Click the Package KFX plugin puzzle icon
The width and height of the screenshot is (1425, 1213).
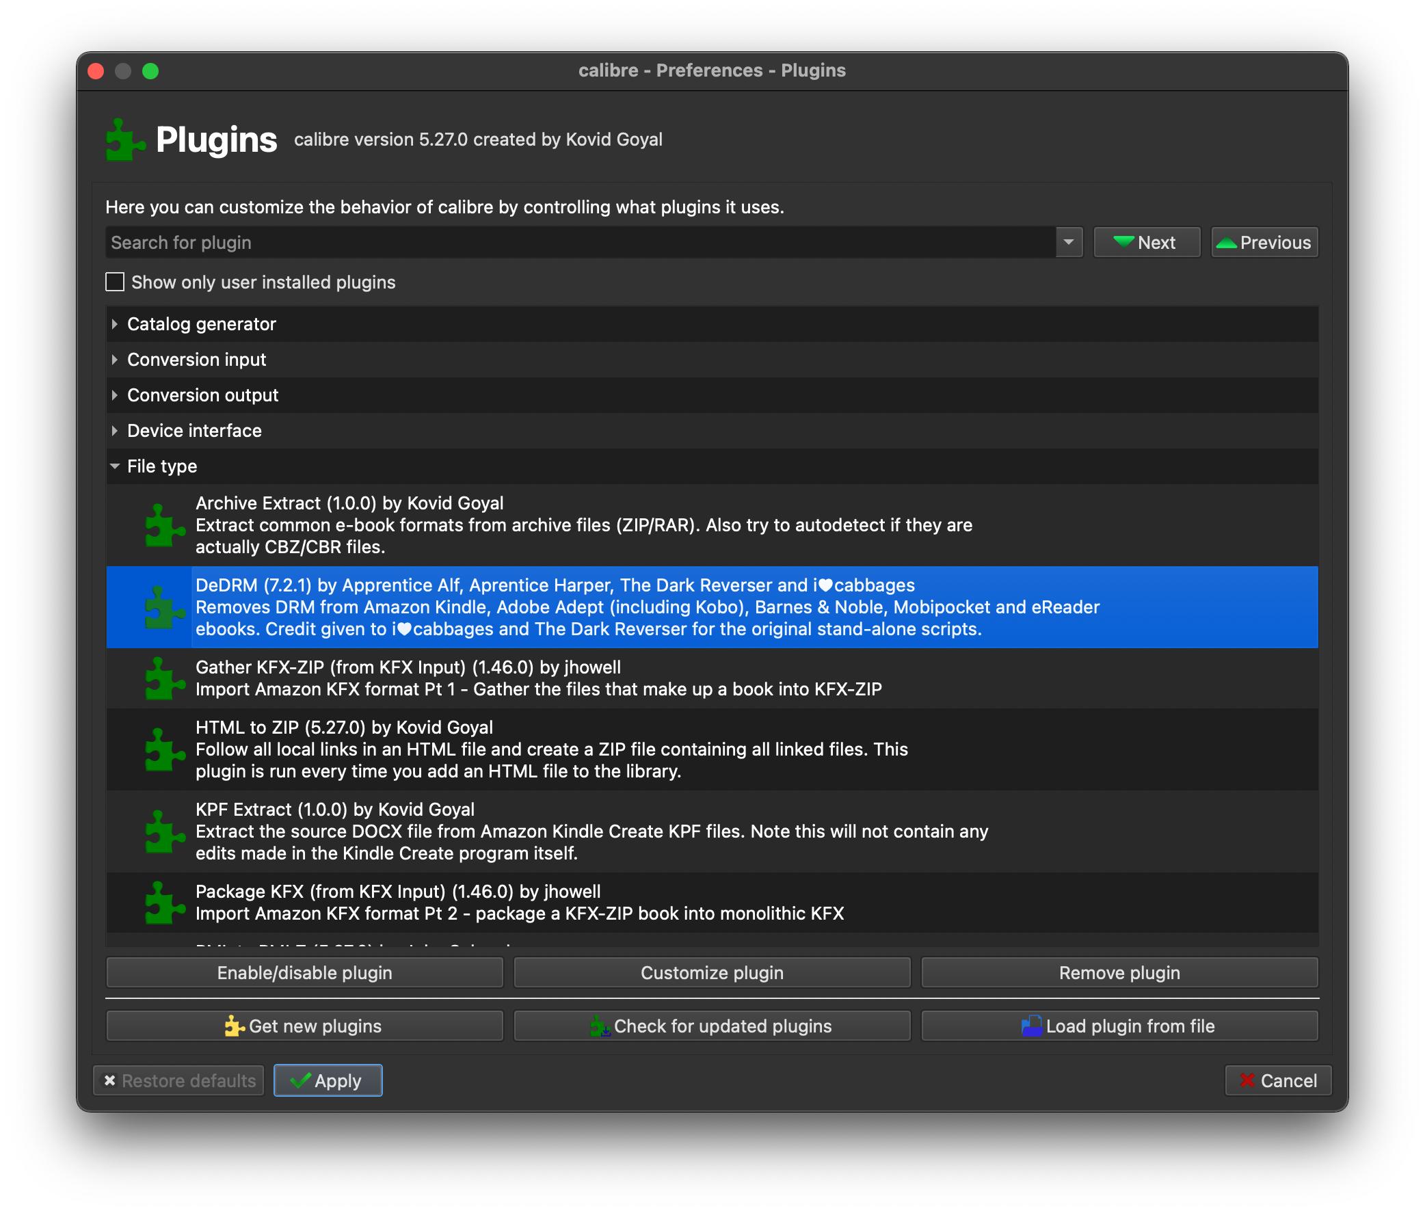coord(165,903)
